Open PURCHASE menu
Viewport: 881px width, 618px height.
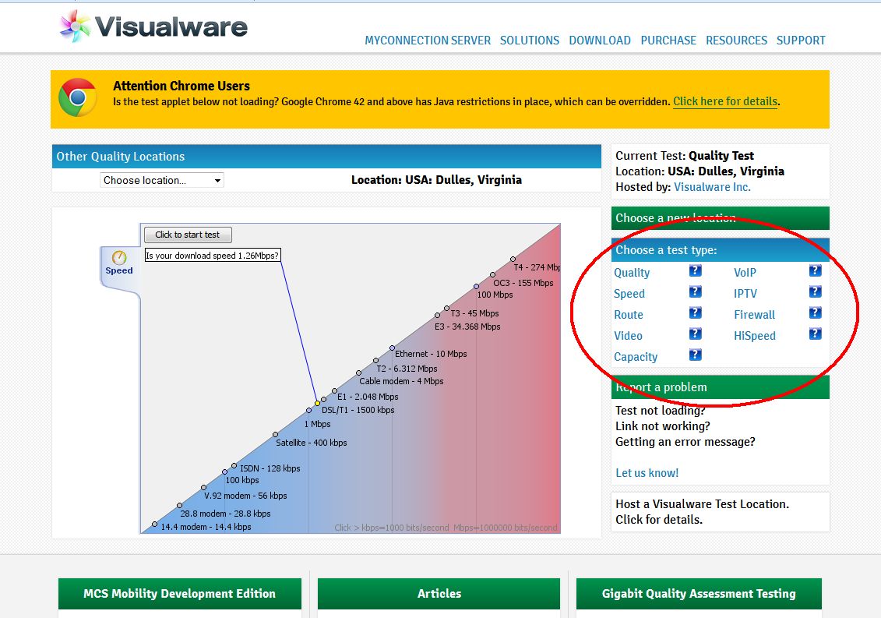[668, 41]
